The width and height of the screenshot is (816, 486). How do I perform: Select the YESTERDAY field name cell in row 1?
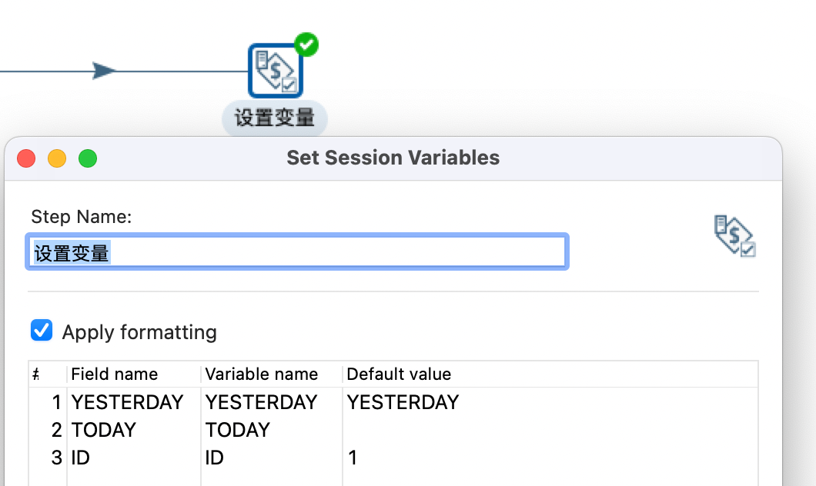(127, 402)
